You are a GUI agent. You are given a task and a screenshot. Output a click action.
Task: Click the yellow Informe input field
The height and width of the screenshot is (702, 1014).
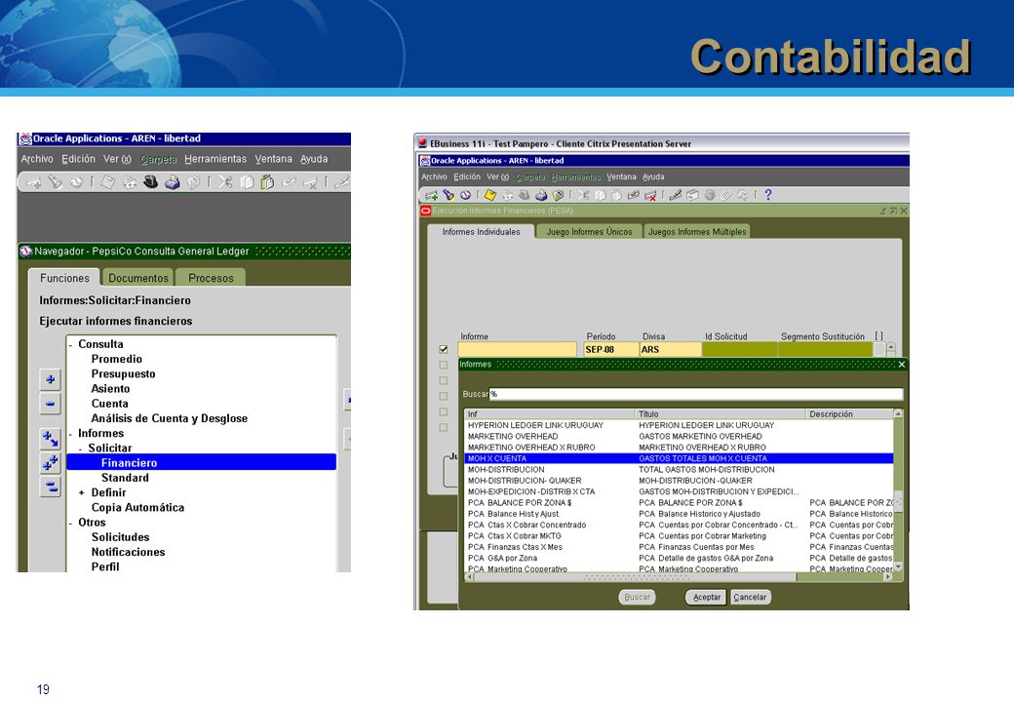click(517, 350)
